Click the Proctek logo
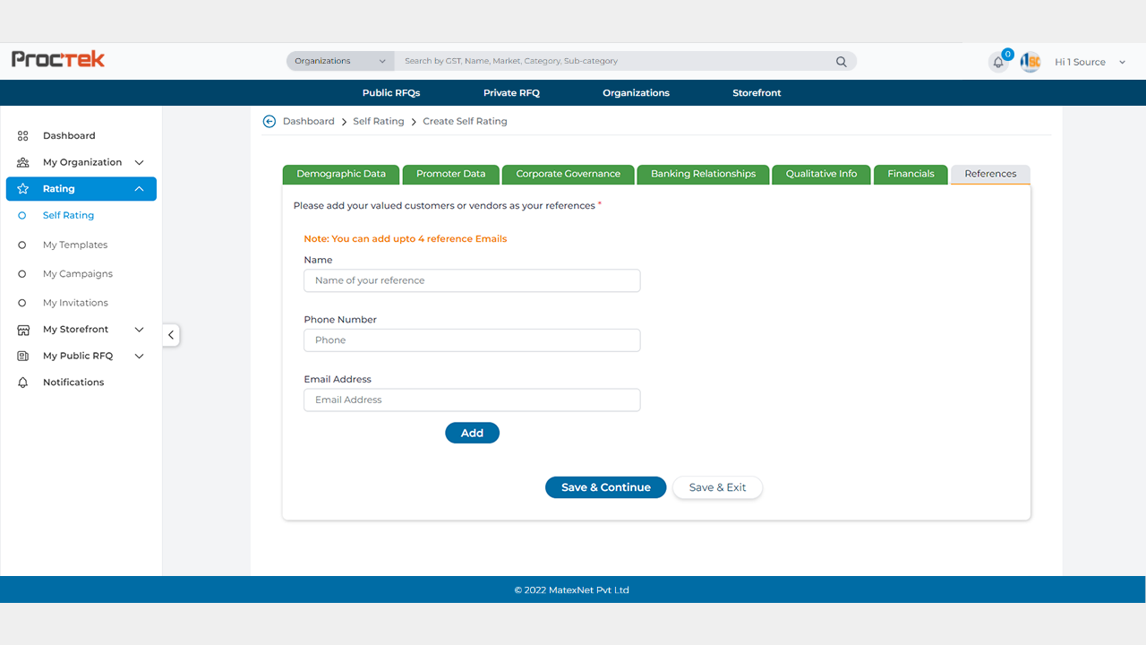Screen dimensions: 1146x645 [58, 59]
